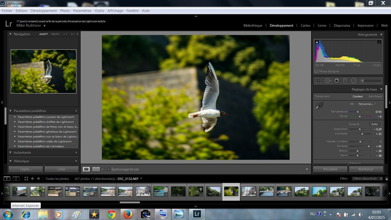The image size is (391, 220).
Task: Select the Graduated filter tool
Action: pyautogui.click(x=345, y=81)
